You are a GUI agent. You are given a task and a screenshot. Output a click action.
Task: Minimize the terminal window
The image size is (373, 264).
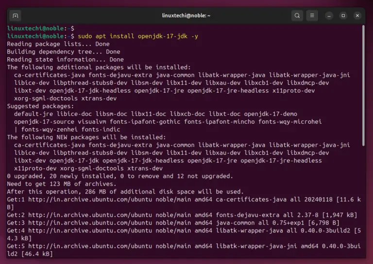point(329,16)
